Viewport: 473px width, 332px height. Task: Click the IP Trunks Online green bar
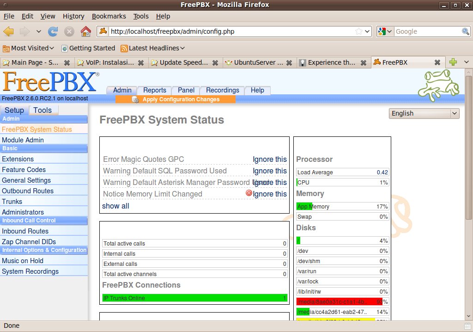(194, 298)
